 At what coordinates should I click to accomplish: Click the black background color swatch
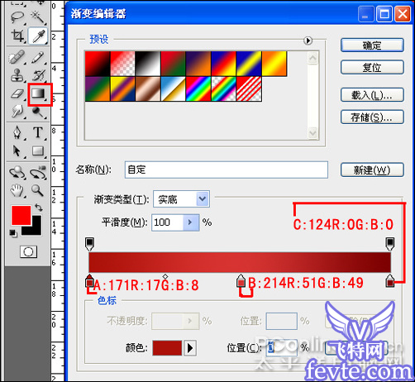pos(36,229)
